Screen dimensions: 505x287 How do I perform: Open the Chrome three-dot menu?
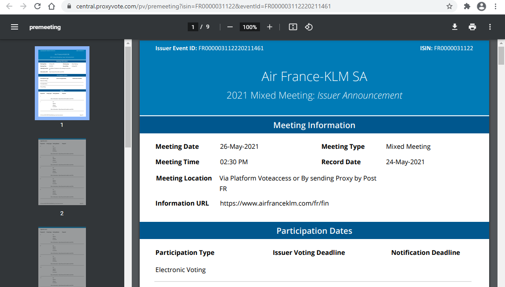(497, 6)
